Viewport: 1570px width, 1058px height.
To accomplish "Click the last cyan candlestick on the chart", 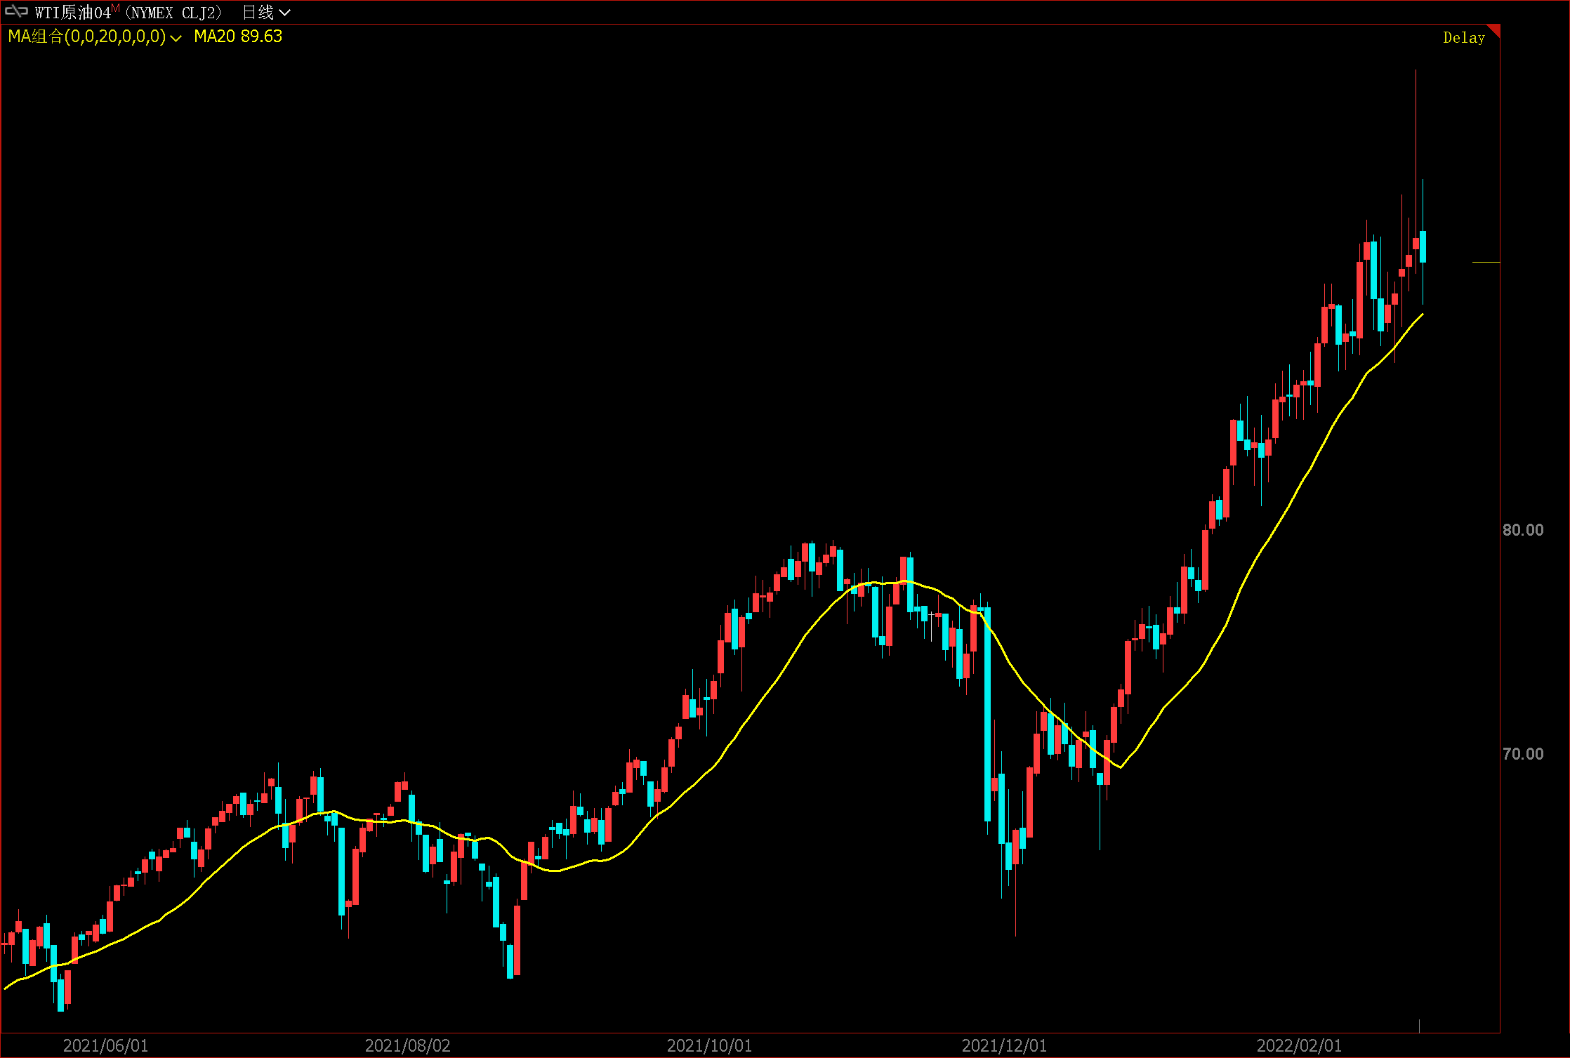I will pos(1423,246).
